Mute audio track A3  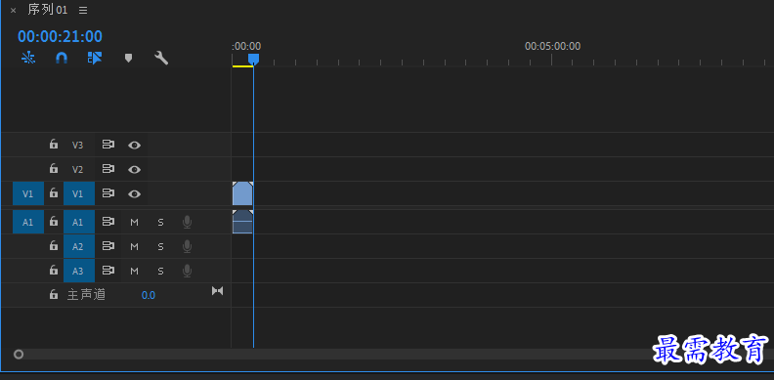point(134,271)
